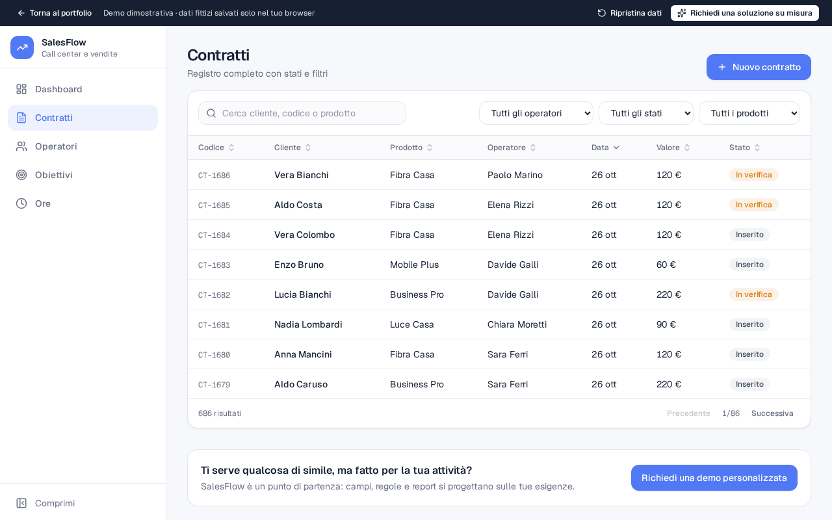Open the Tutti i prodotti filter dropdown
The width and height of the screenshot is (832, 520).
749,113
